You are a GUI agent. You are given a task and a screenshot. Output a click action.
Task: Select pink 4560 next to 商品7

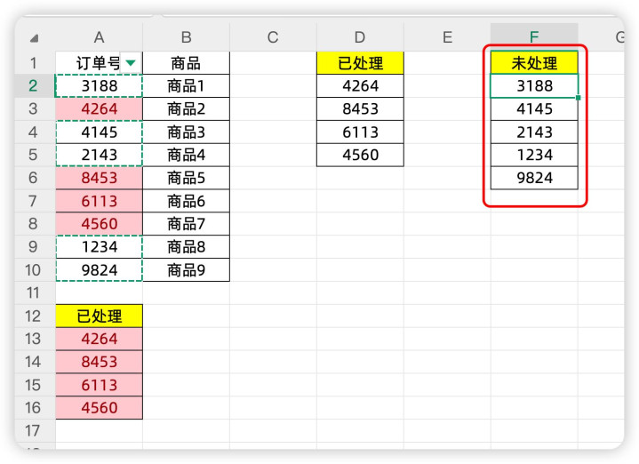point(99,224)
